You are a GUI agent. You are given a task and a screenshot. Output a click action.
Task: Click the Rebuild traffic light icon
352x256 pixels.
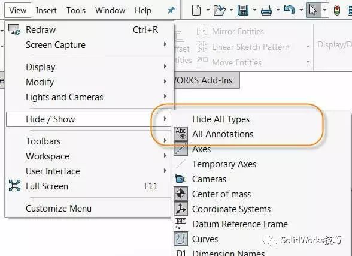[336, 10]
